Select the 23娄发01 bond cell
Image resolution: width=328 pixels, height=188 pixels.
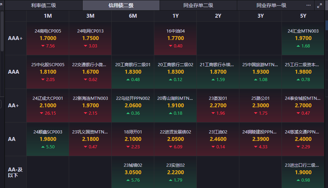coord(218,106)
